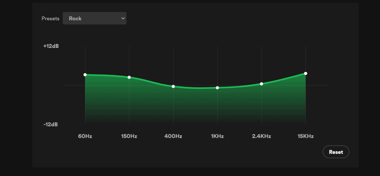380x176 pixels.
Task: Click the -12dB scale label
Action: 51,124
